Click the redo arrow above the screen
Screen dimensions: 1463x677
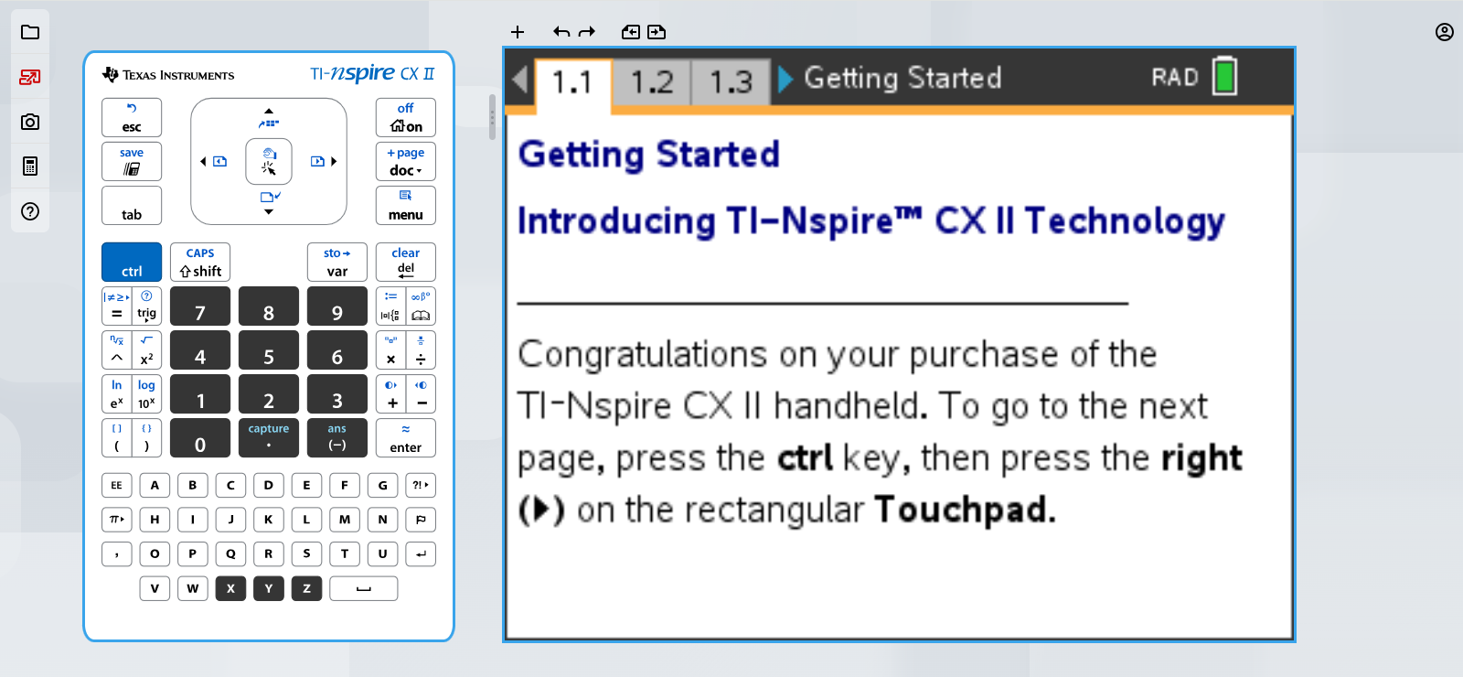tap(587, 32)
